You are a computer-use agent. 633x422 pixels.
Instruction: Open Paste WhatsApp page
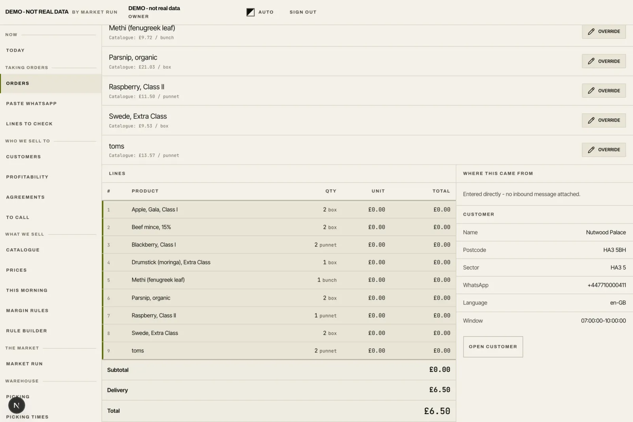pyautogui.click(x=51, y=104)
